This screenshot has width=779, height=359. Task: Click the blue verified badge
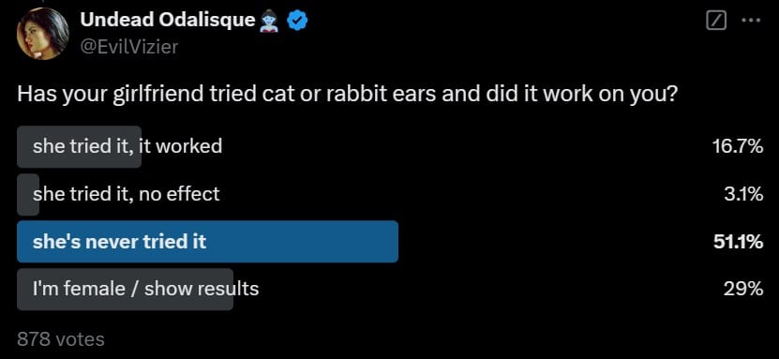[299, 21]
